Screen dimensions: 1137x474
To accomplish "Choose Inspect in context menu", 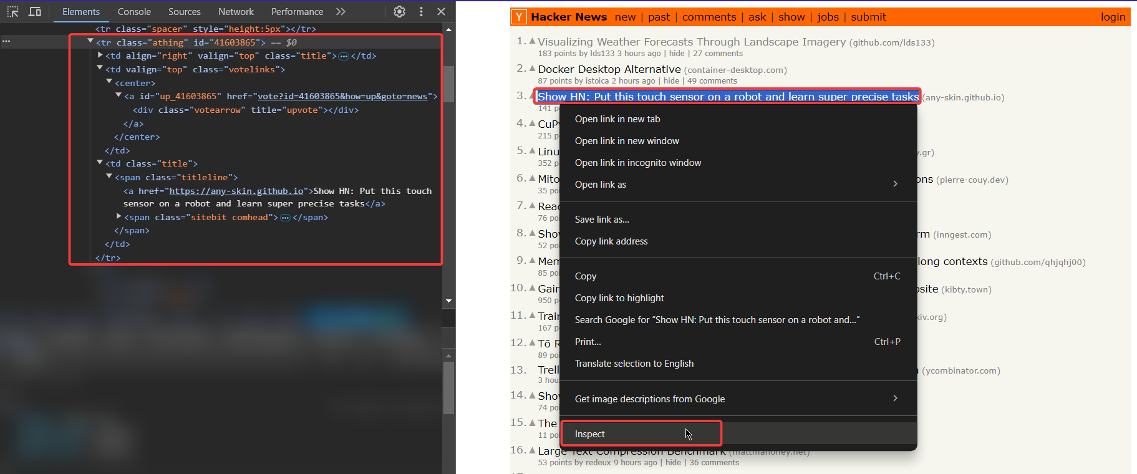I will [738, 434].
